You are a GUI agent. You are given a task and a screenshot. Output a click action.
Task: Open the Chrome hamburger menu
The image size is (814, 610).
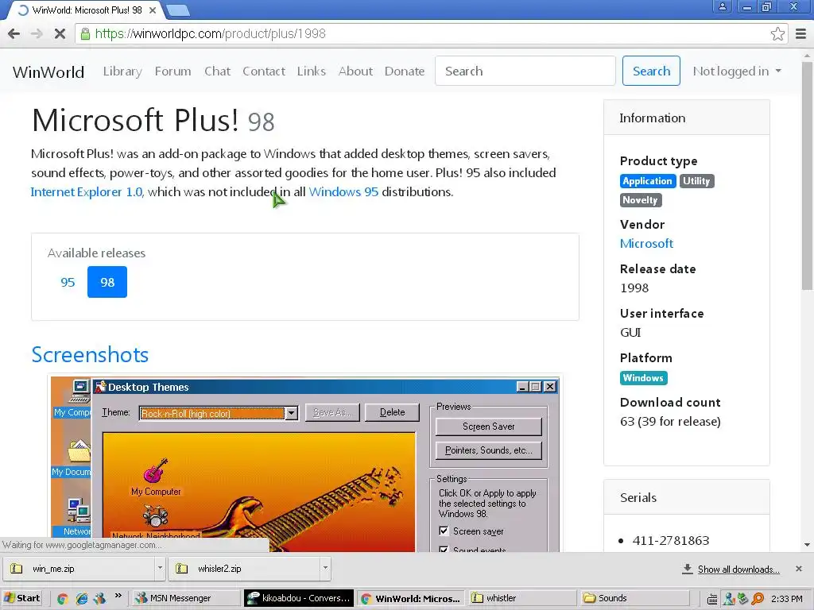[x=801, y=33]
